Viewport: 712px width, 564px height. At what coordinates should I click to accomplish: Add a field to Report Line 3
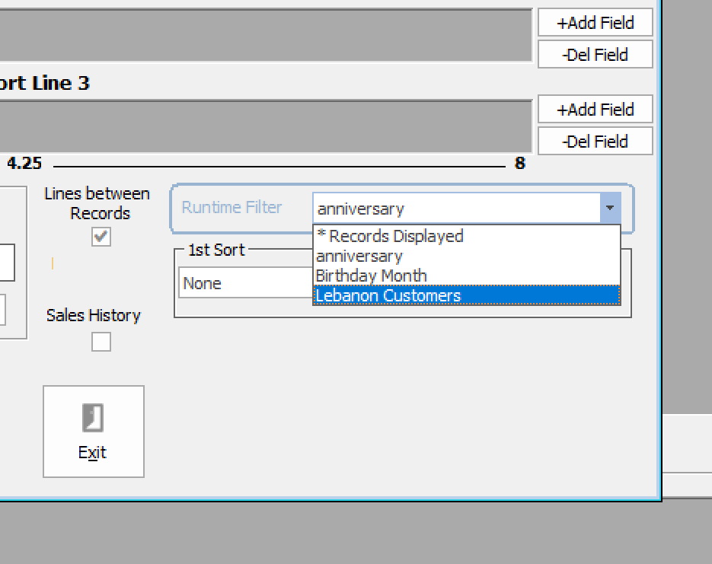[595, 110]
